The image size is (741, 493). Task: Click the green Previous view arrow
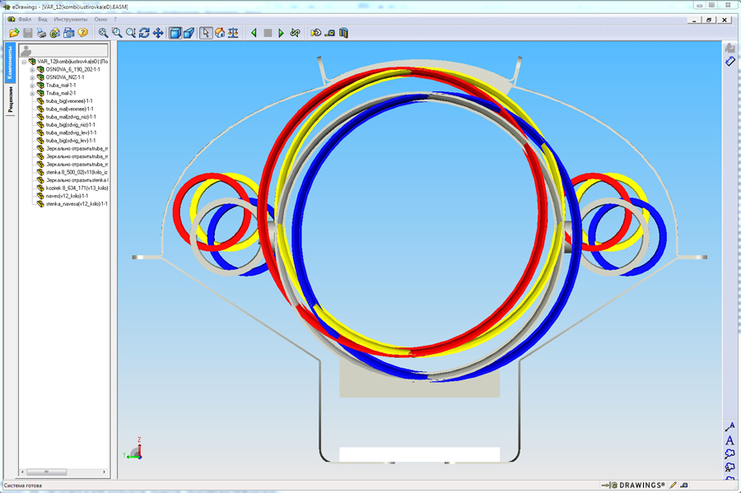coord(254,33)
